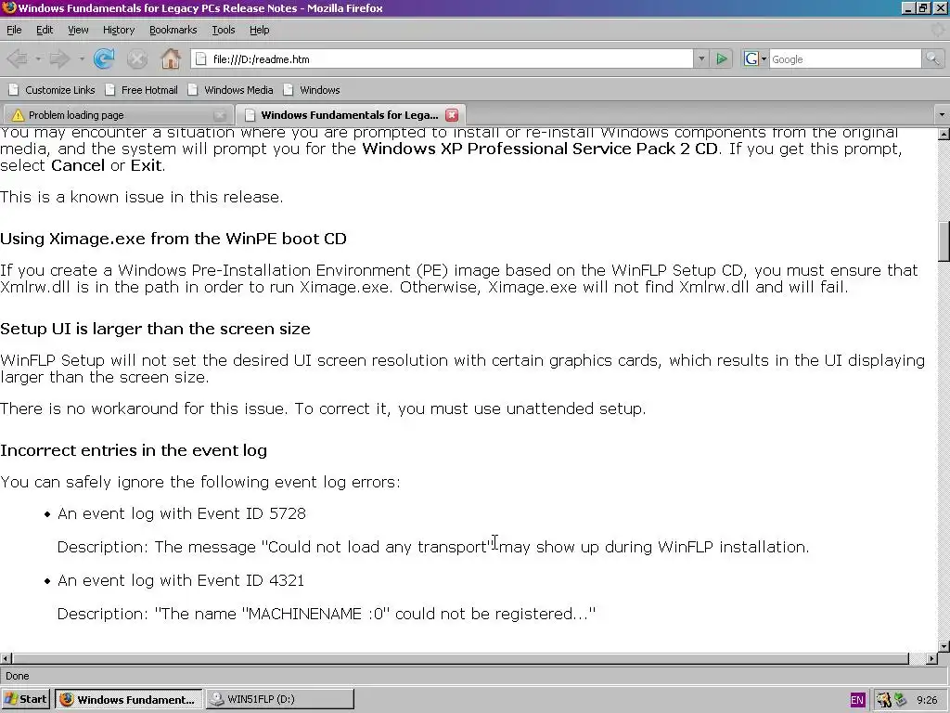Open the Tools menu
Viewport: 950px width, 713px height.
pos(223,30)
